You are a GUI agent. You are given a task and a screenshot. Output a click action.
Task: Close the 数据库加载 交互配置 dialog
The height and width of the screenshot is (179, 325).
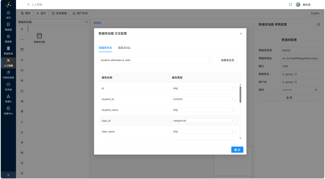coord(241,34)
